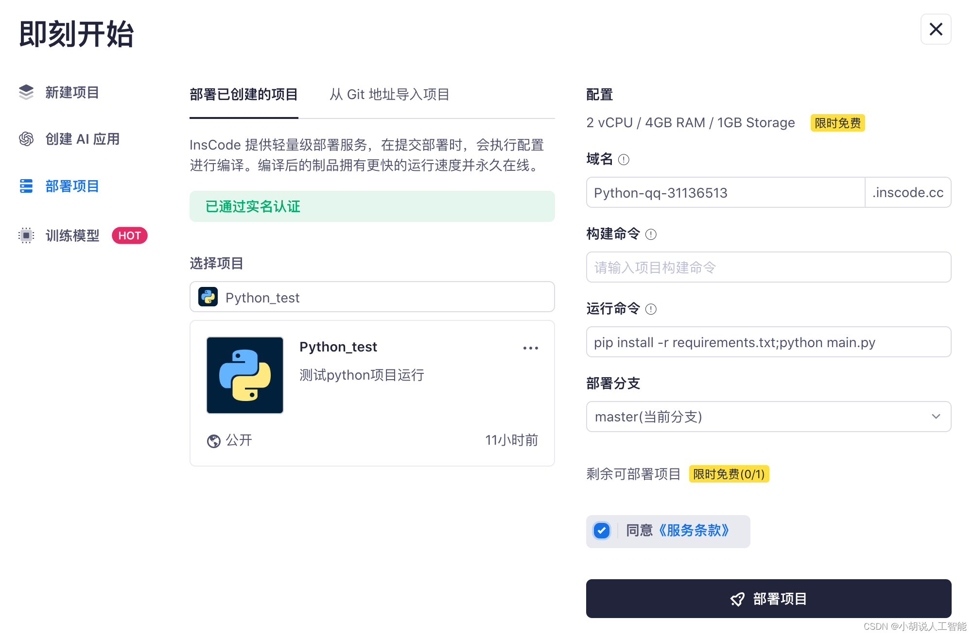Switch to 部署已创建的项目 tab
The width and height of the screenshot is (974, 636).
coord(243,95)
